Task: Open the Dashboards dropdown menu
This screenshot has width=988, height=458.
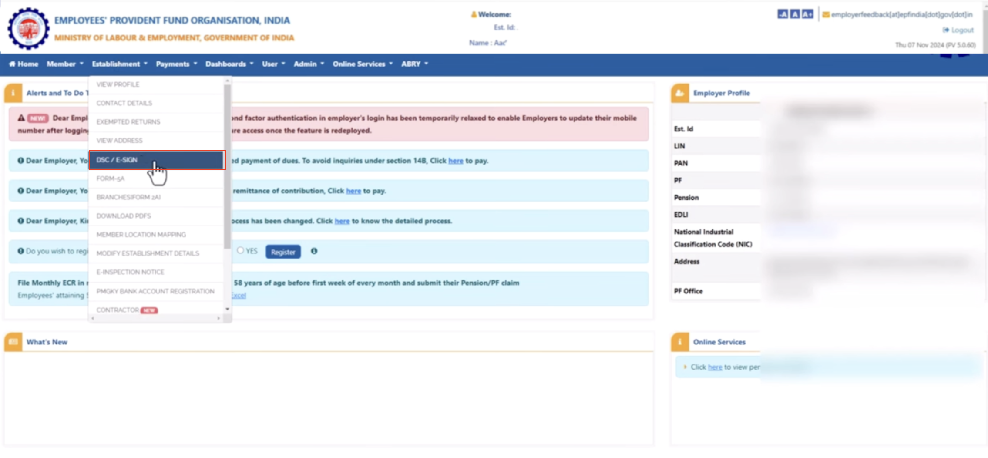Action: click(229, 64)
